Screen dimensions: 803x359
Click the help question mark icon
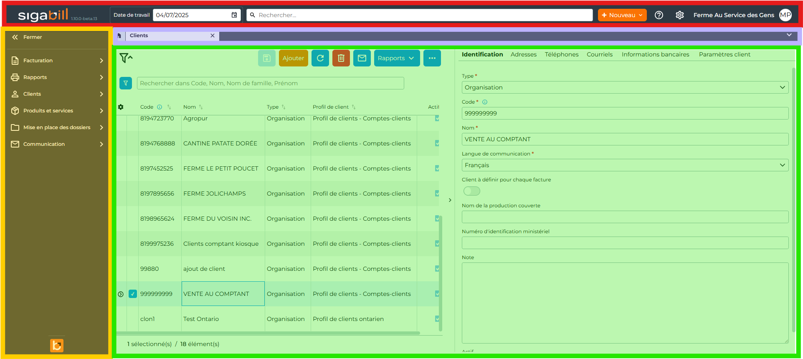click(x=659, y=15)
